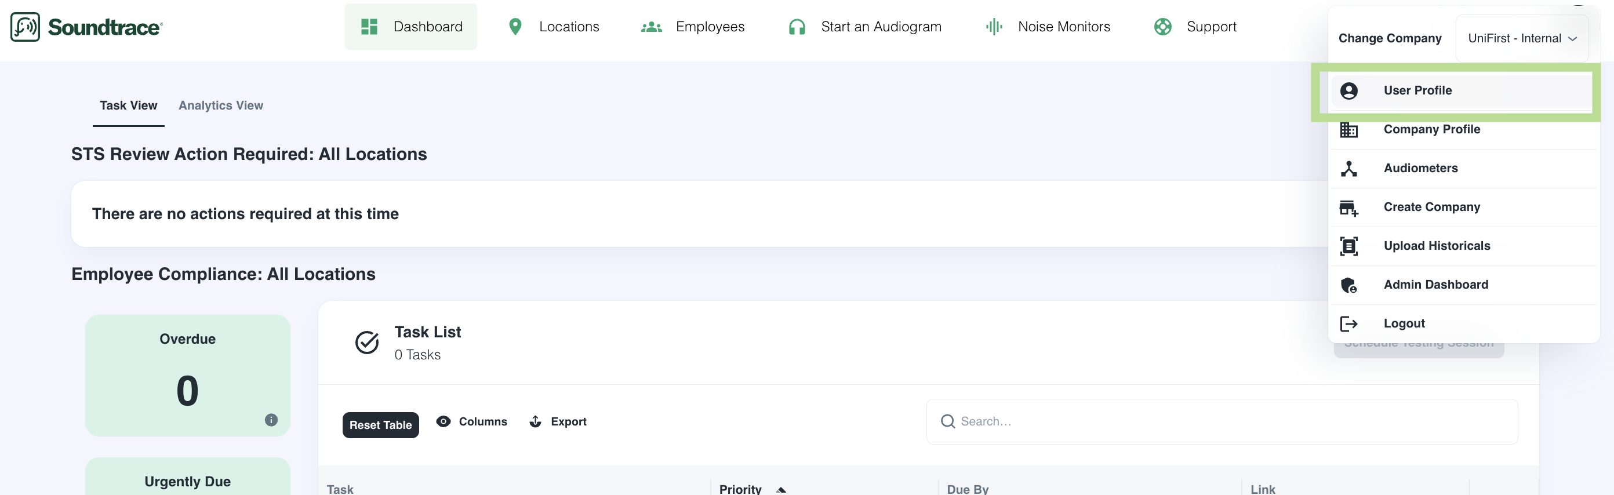The width and height of the screenshot is (1614, 495).
Task: Switch to the Task View tab
Action: 129,105
